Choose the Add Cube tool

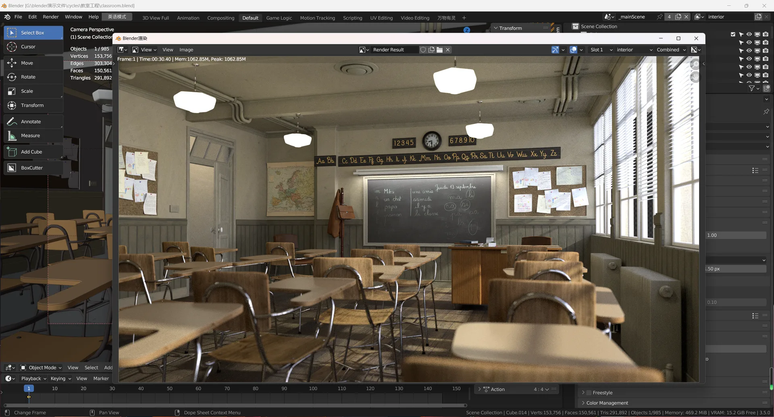click(x=33, y=152)
